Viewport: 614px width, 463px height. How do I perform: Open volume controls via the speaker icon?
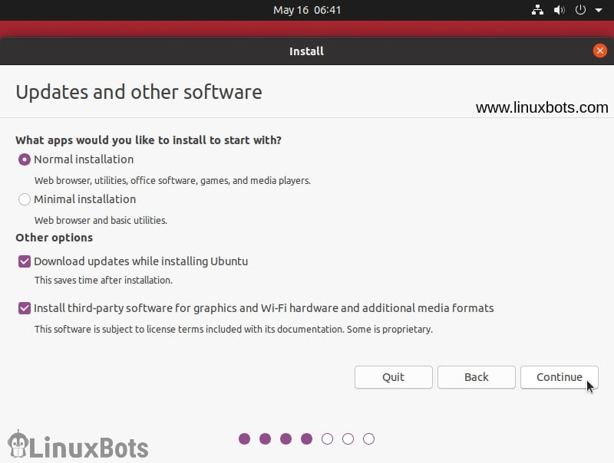[x=559, y=10]
